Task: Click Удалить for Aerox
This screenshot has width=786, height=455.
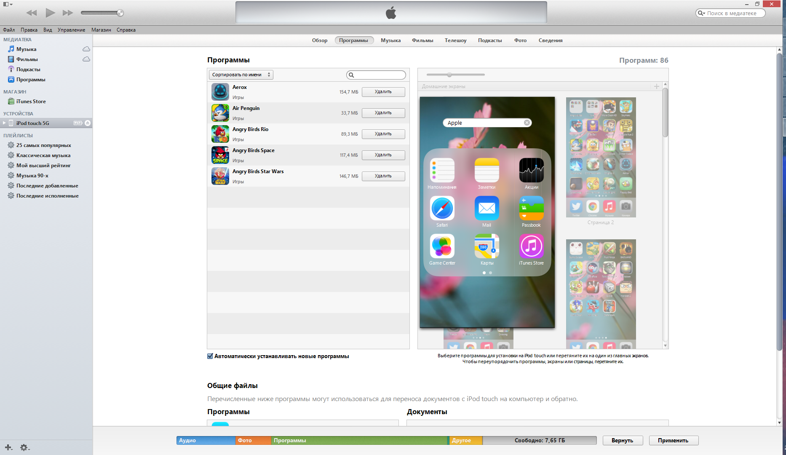Action: (x=383, y=92)
